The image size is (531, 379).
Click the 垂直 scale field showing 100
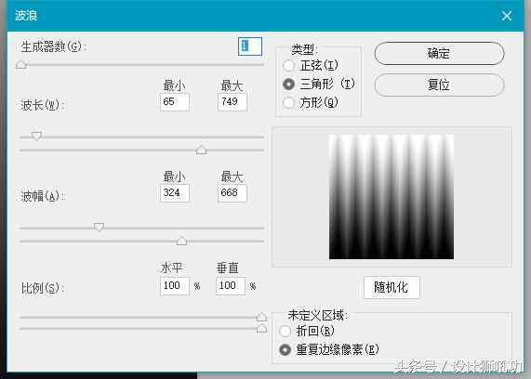point(231,286)
